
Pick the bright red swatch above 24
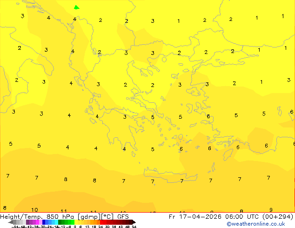click(101, 222)
